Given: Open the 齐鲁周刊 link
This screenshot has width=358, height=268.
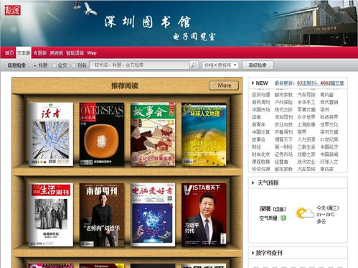Looking at the screenshot, I should [283, 132].
